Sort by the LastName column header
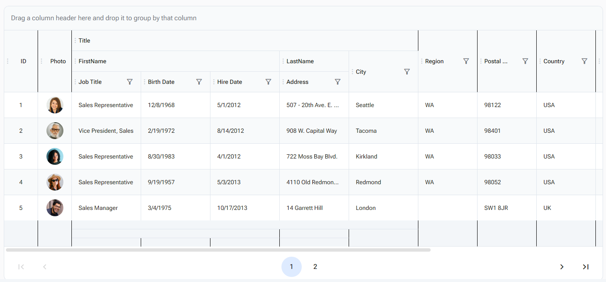Viewport: 606px width, 282px height. 300,61
